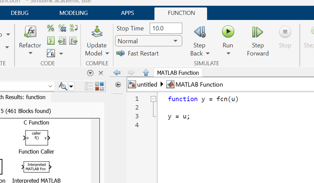Image resolution: width=314 pixels, height=183 pixels.
Task: Click the Smart Indent icon
Action: coord(51,41)
